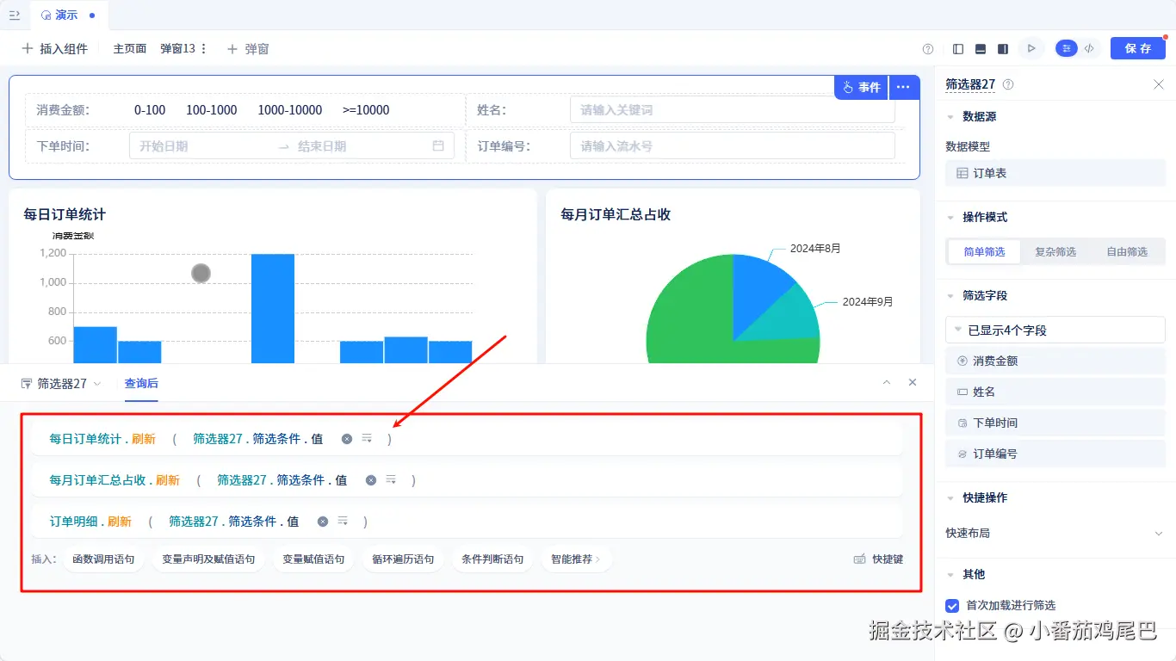
Task: Select the 查询后 tab
Action: coord(141,384)
